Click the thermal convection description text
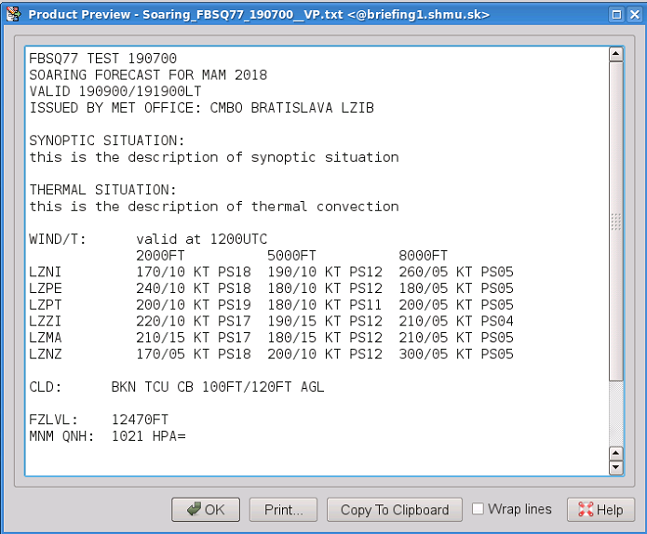 pyautogui.click(x=214, y=207)
